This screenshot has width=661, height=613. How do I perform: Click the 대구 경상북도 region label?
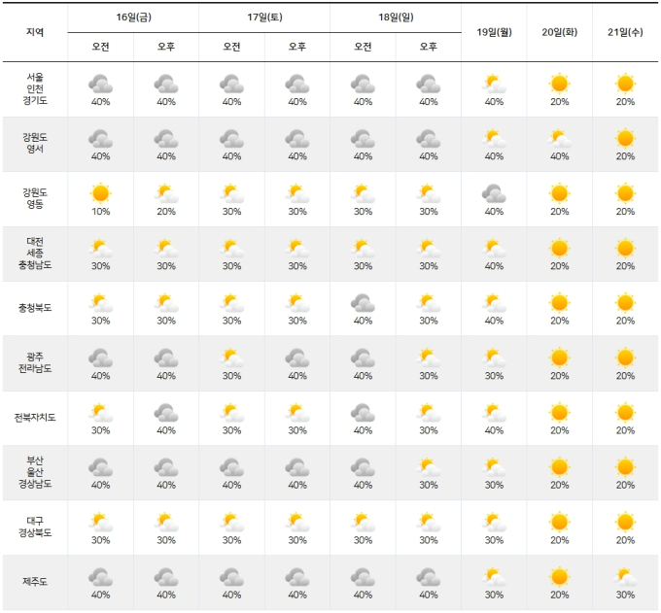point(35,528)
